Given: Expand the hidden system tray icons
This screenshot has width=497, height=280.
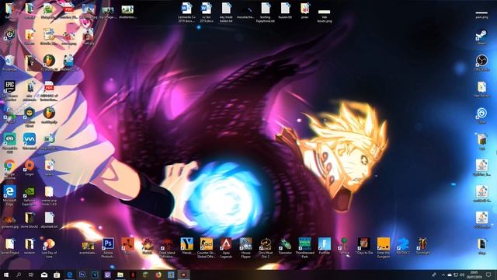Looking at the screenshot, I should [443, 275].
